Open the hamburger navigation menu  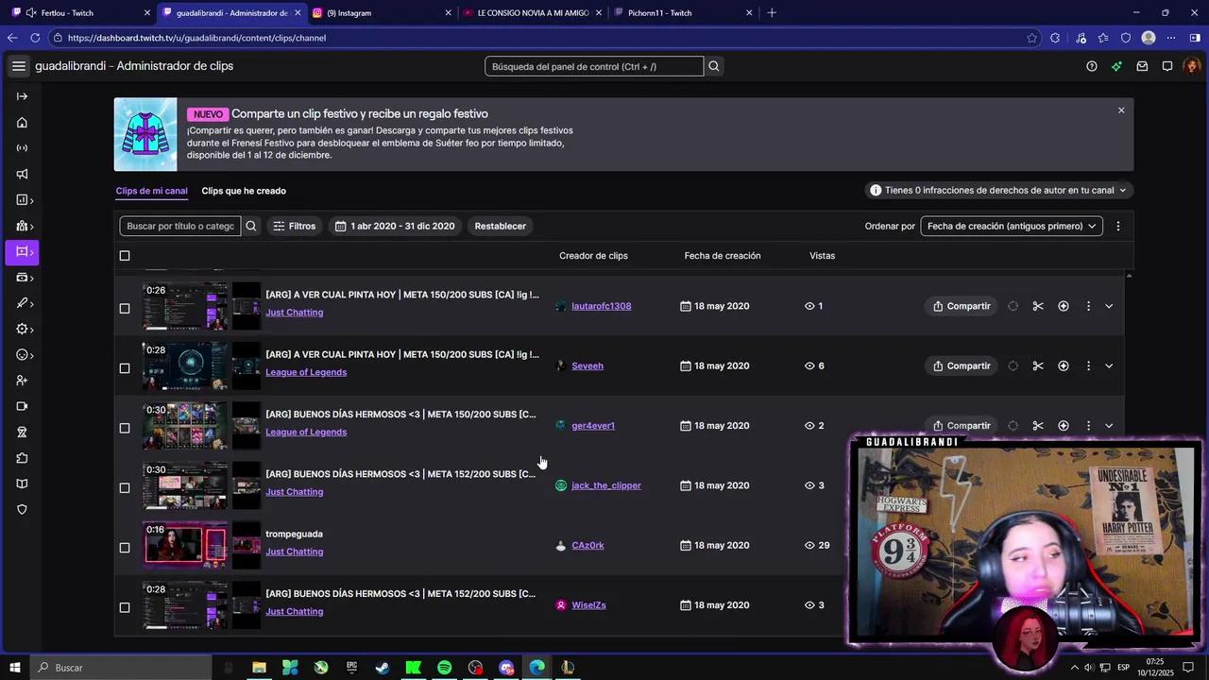[19, 66]
